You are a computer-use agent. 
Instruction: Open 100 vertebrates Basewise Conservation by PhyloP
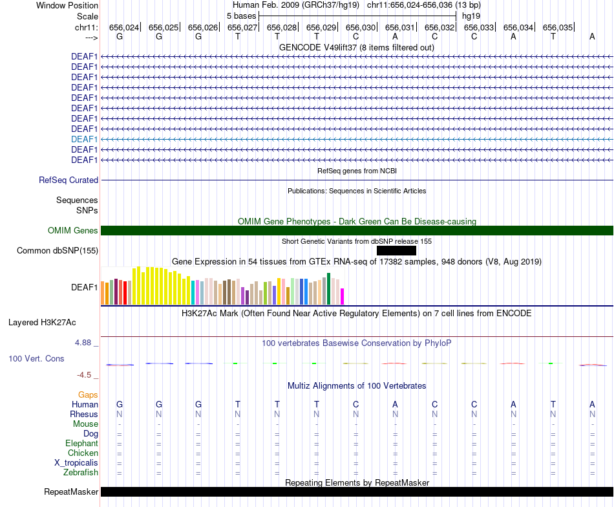(x=357, y=343)
